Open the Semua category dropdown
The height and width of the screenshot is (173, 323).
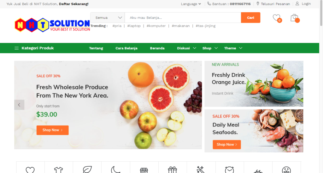pos(108,18)
